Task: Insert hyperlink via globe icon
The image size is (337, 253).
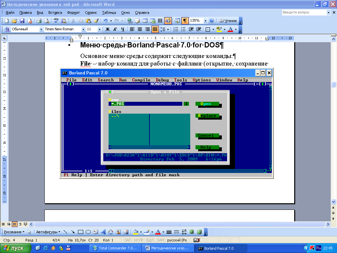Action: point(130,21)
